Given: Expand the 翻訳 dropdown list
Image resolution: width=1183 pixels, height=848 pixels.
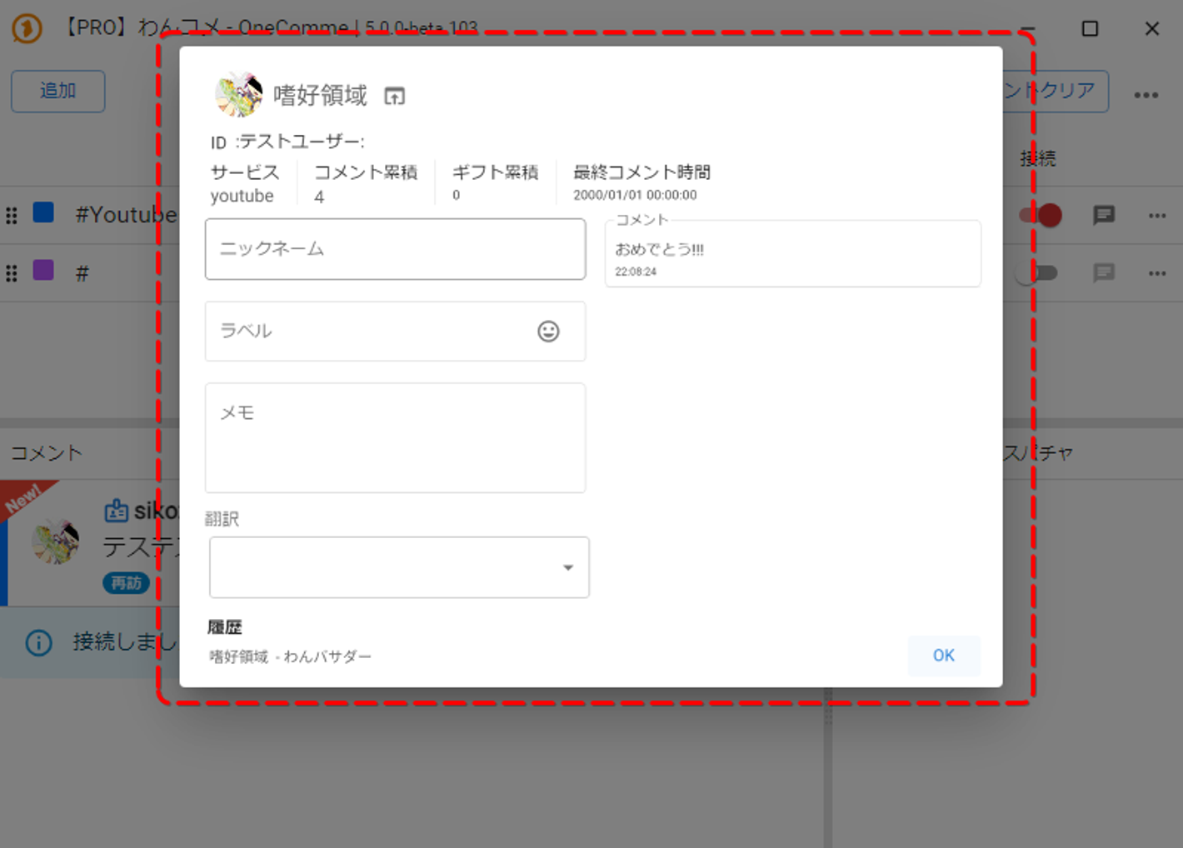Looking at the screenshot, I should click(x=398, y=567).
